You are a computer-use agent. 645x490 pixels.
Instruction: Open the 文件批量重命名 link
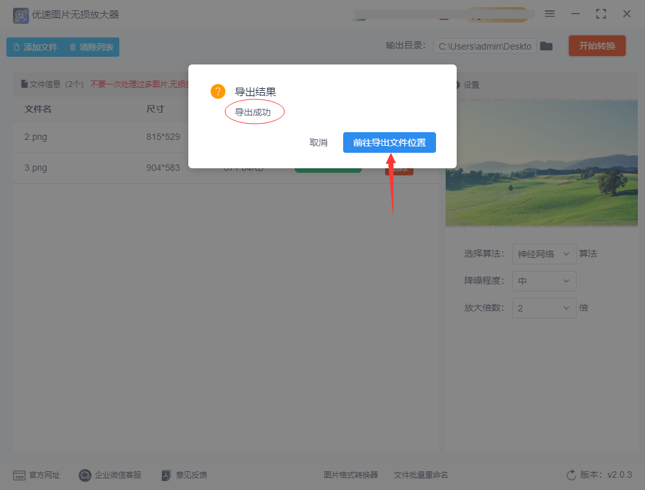point(421,475)
